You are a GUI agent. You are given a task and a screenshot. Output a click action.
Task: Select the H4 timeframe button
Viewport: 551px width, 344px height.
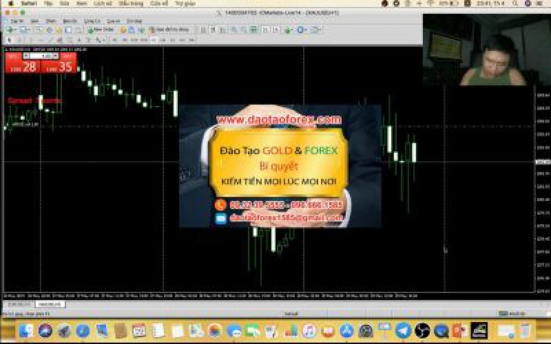163,40
